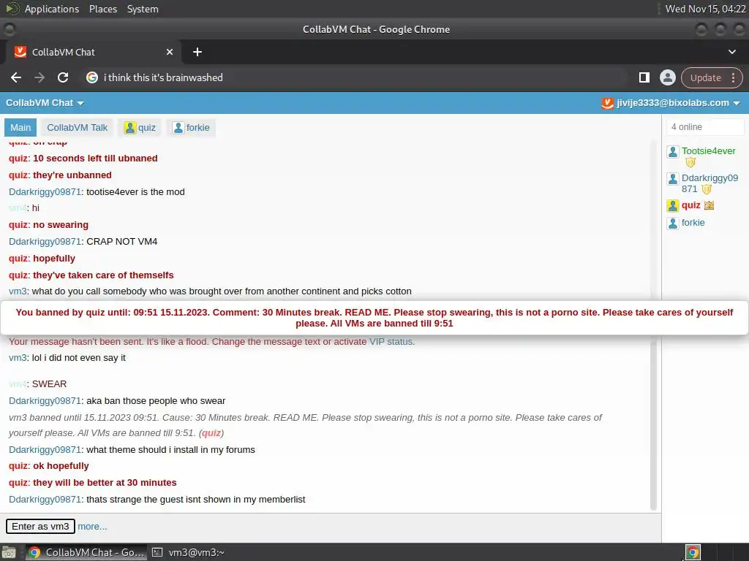Click Ddarkriggy09871 in 'what theme should' message
Image resolution: width=749 pixels, height=561 pixels.
click(45, 450)
